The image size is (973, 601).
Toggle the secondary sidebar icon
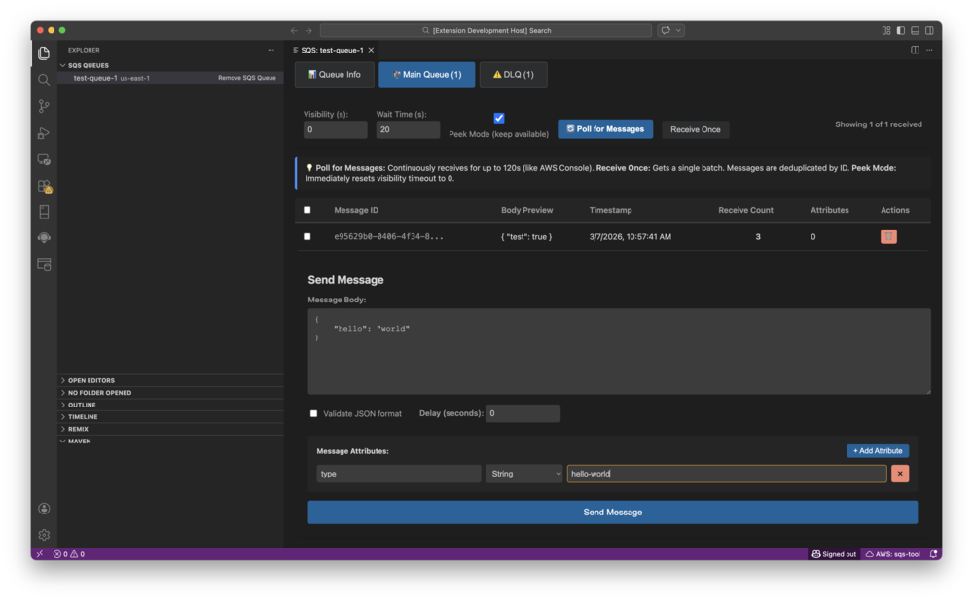pyautogui.click(x=929, y=30)
